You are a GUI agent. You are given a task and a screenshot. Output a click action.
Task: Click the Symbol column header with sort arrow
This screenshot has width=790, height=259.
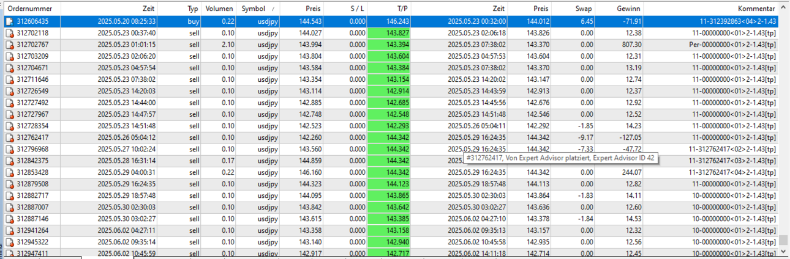click(258, 9)
